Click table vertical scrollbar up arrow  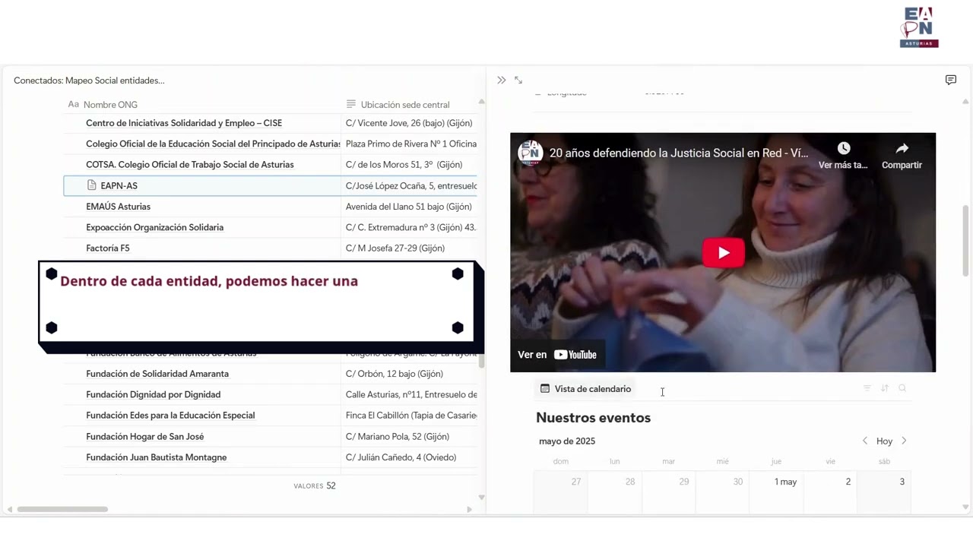(481, 102)
